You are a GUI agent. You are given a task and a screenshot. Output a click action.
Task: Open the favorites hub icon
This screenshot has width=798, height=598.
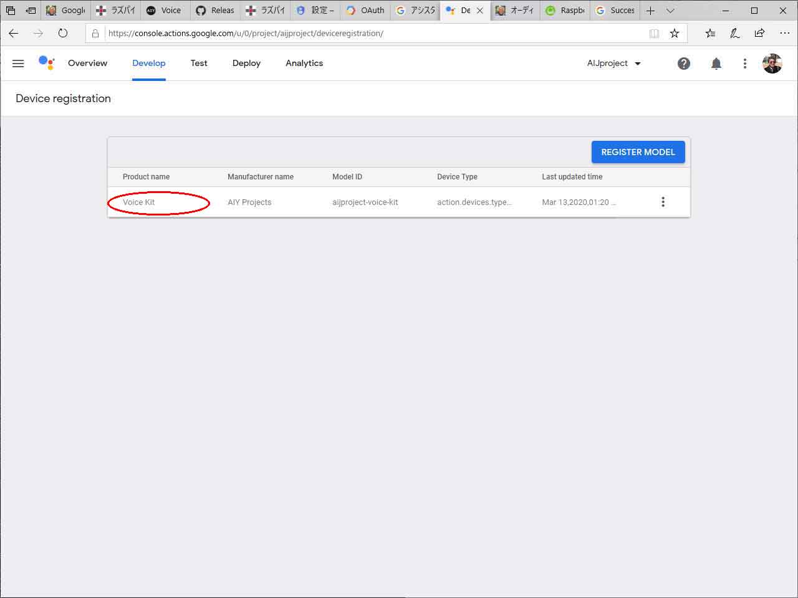(711, 34)
